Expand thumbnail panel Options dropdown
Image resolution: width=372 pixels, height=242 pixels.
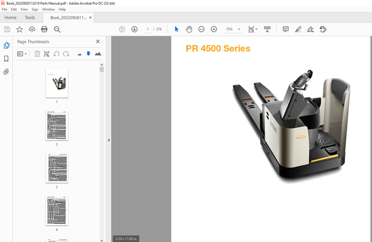click(x=22, y=54)
